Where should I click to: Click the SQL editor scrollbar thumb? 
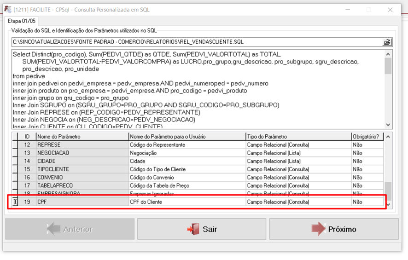388,66
